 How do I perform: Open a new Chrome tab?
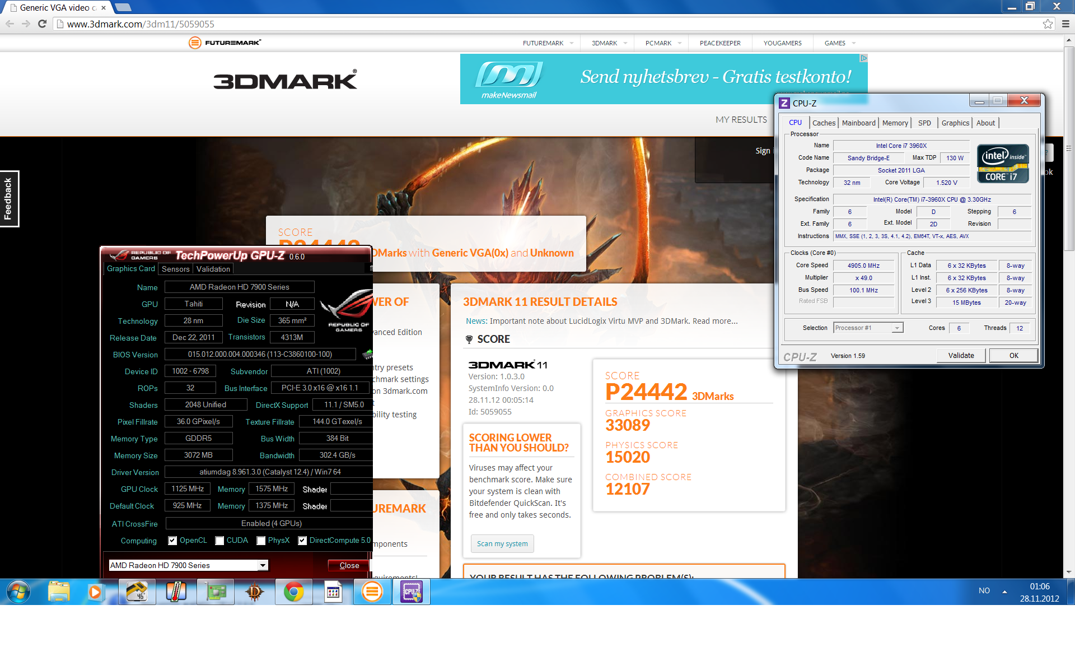(x=123, y=7)
